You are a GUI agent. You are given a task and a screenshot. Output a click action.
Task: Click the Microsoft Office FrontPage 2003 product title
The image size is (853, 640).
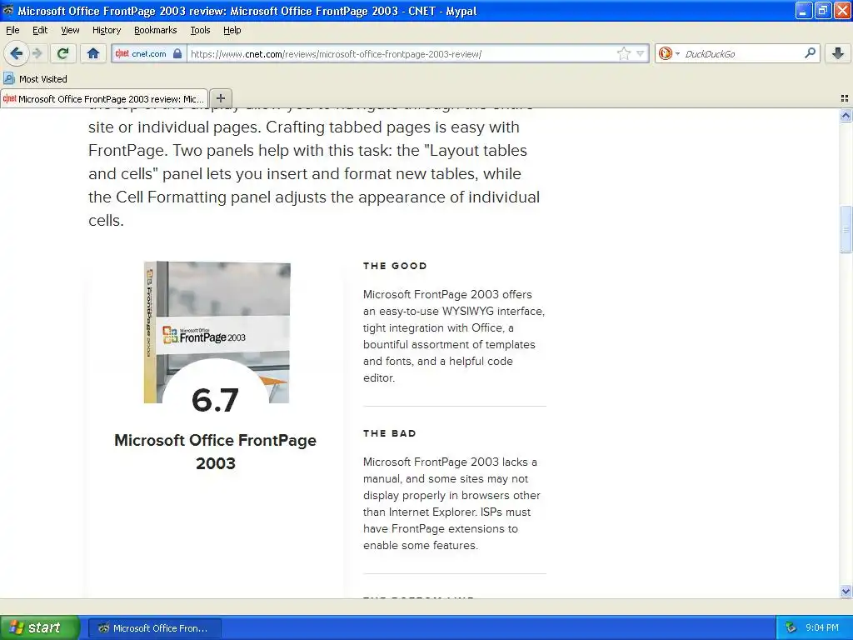click(x=216, y=451)
